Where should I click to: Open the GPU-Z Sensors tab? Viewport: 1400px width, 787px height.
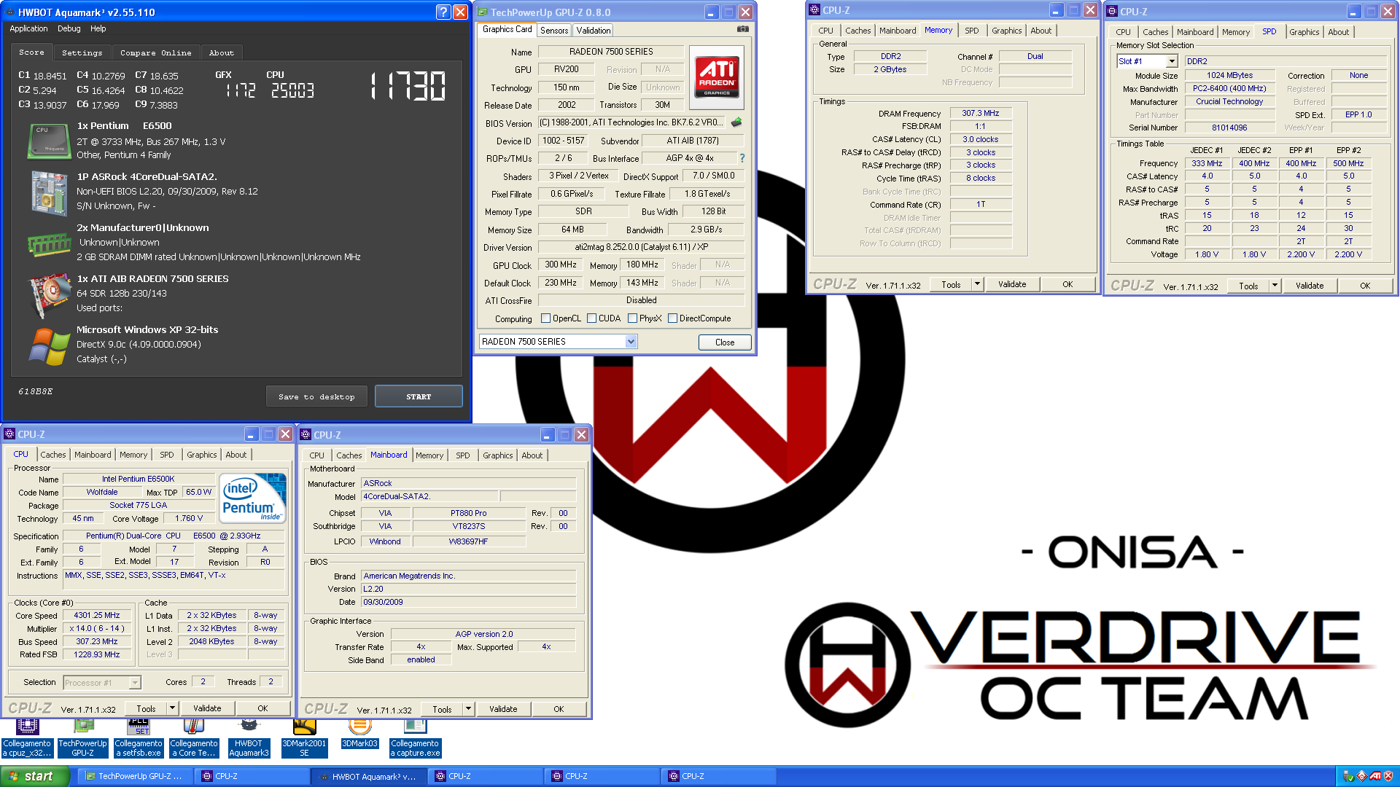(x=554, y=31)
